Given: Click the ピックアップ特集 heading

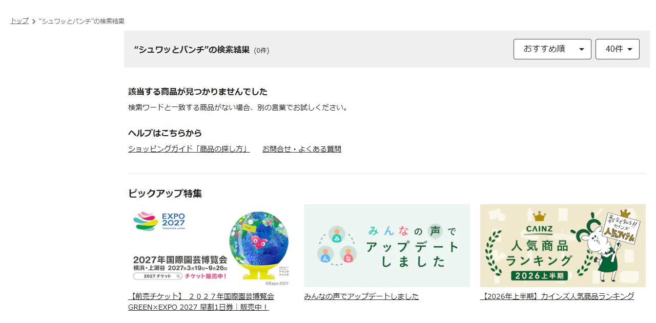Looking at the screenshot, I should click(165, 193).
